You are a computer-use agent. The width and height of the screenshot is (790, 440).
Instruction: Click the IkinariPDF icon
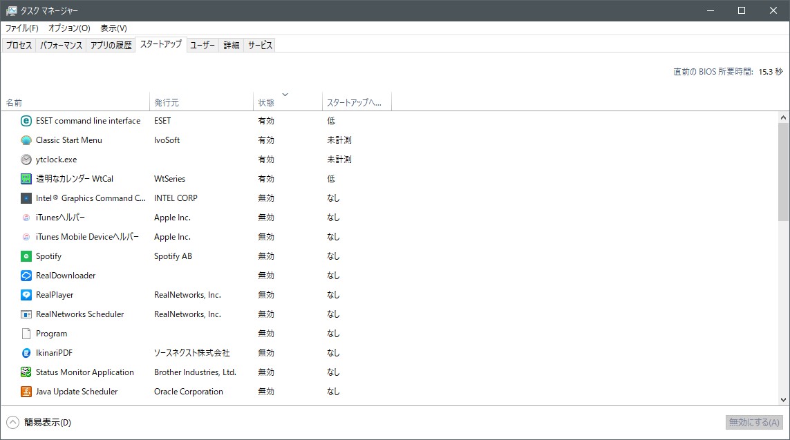26,353
